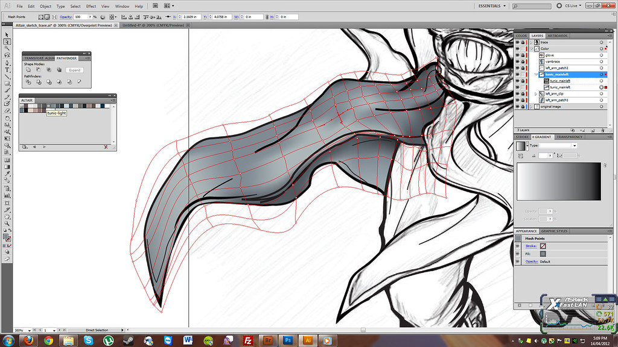
Task: Open the gradient Type dropdown
Action: [575, 146]
